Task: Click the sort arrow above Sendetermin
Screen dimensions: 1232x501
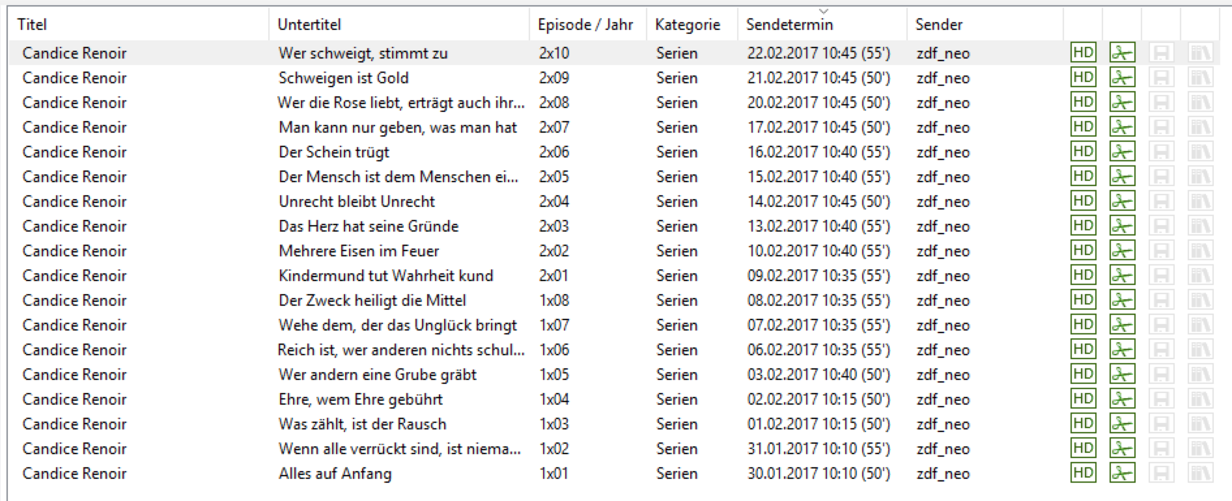Action: click(824, 11)
